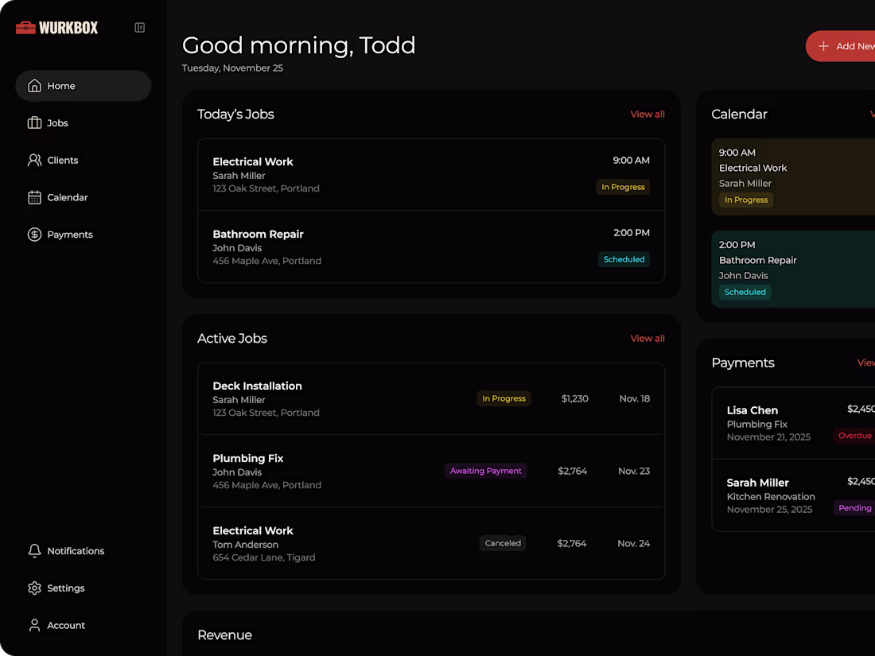Click the 654 Cedar Lane, Tigard address
Viewport: 875px width, 656px height.
pos(264,557)
